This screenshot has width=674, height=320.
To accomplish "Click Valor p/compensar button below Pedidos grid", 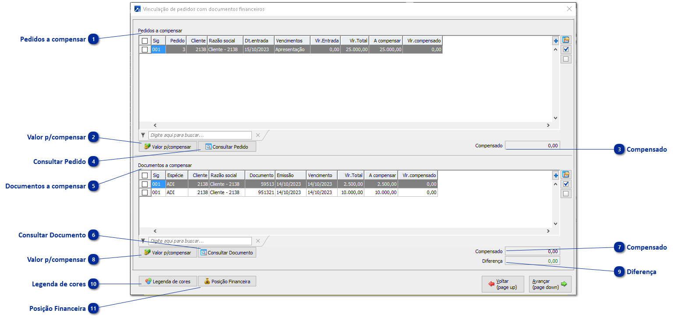I will click(168, 146).
